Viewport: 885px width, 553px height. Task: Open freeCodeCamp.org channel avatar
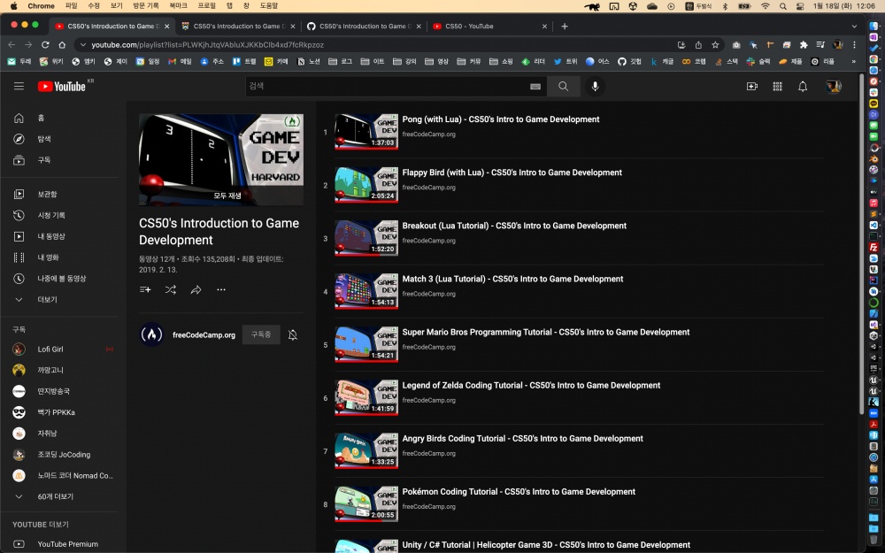(151, 334)
